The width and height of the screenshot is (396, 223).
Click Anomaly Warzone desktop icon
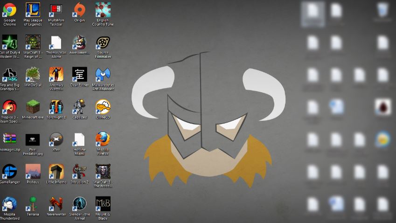(x=56, y=75)
